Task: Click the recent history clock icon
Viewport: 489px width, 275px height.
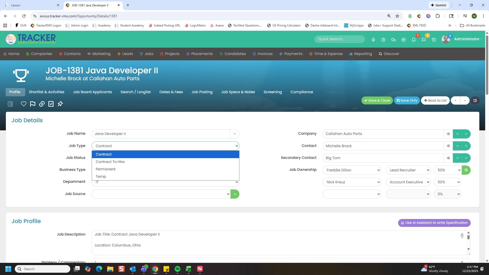Action: 434,40
